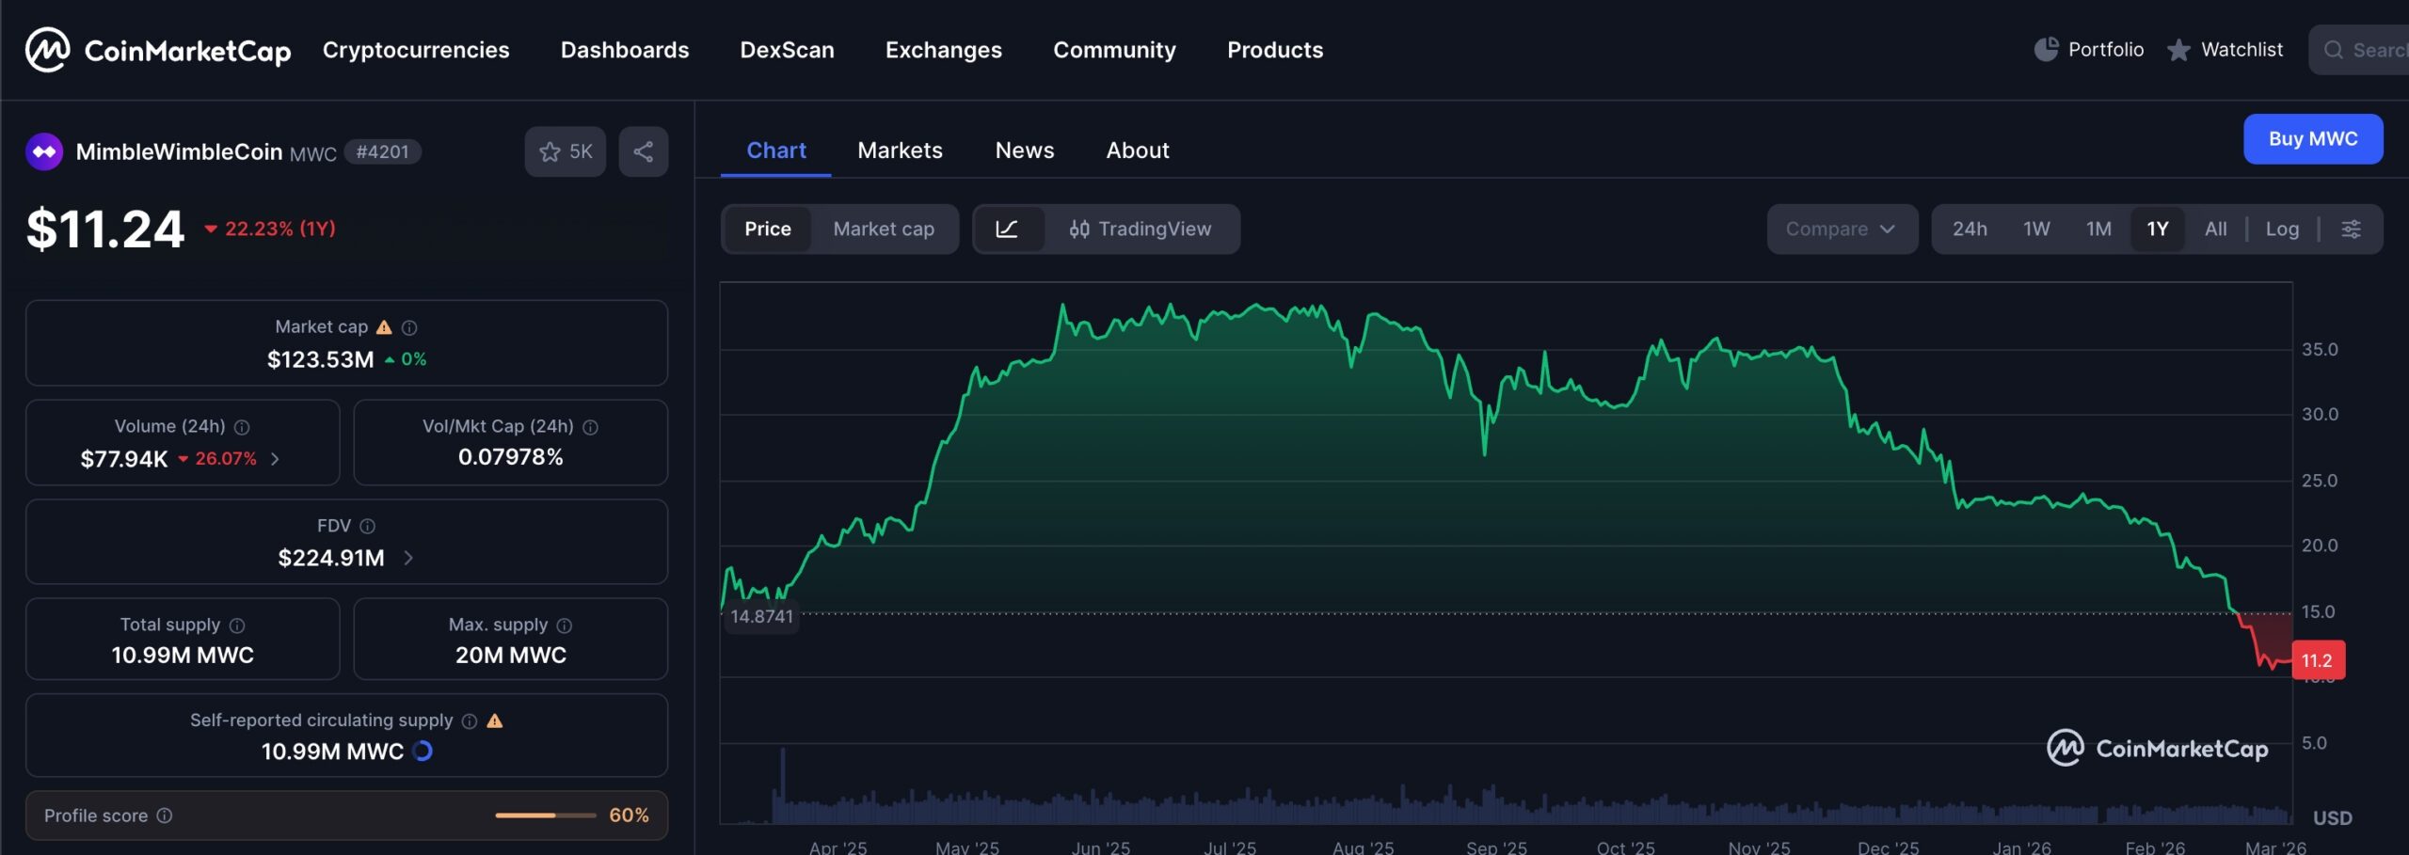The image size is (2409, 855).
Task: Click the Market cap warning triangle icon
Action: point(384,327)
